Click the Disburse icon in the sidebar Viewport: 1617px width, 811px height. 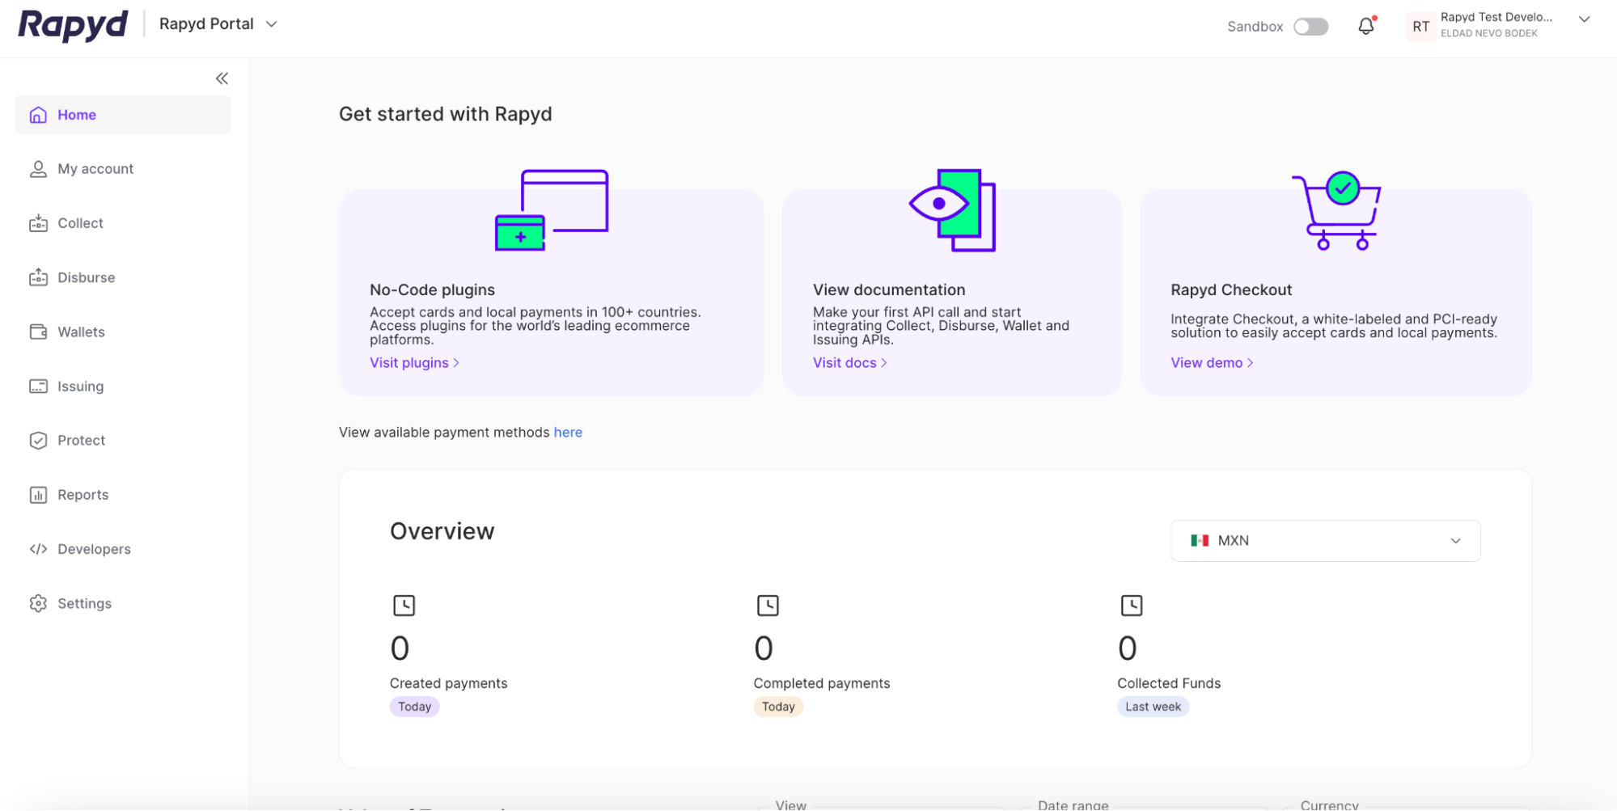click(x=38, y=277)
